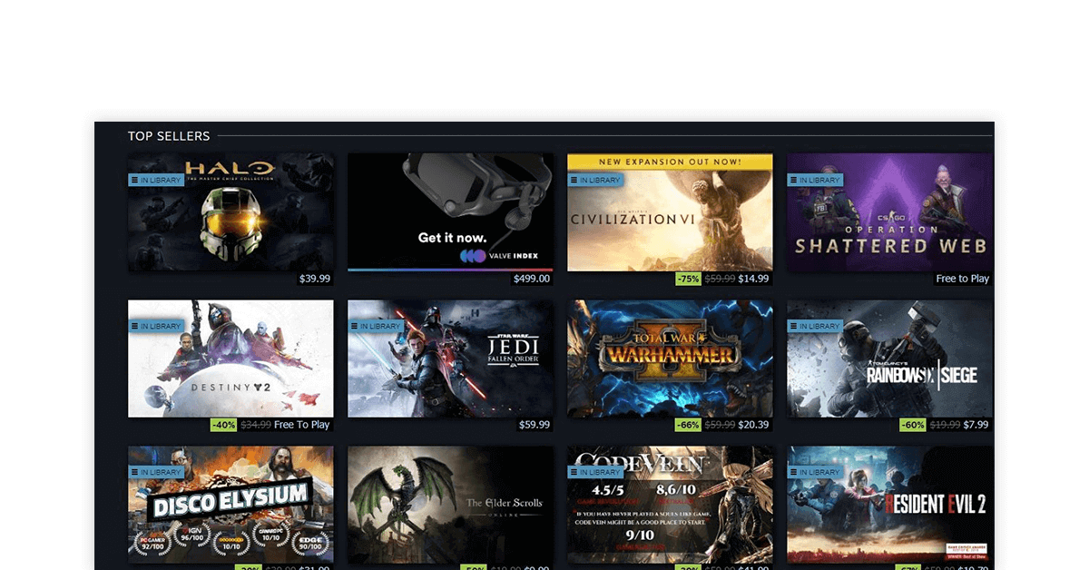This screenshot has height=570, width=1089.
Task: Open Total War Warhammer II capsule
Action: click(670, 359)
